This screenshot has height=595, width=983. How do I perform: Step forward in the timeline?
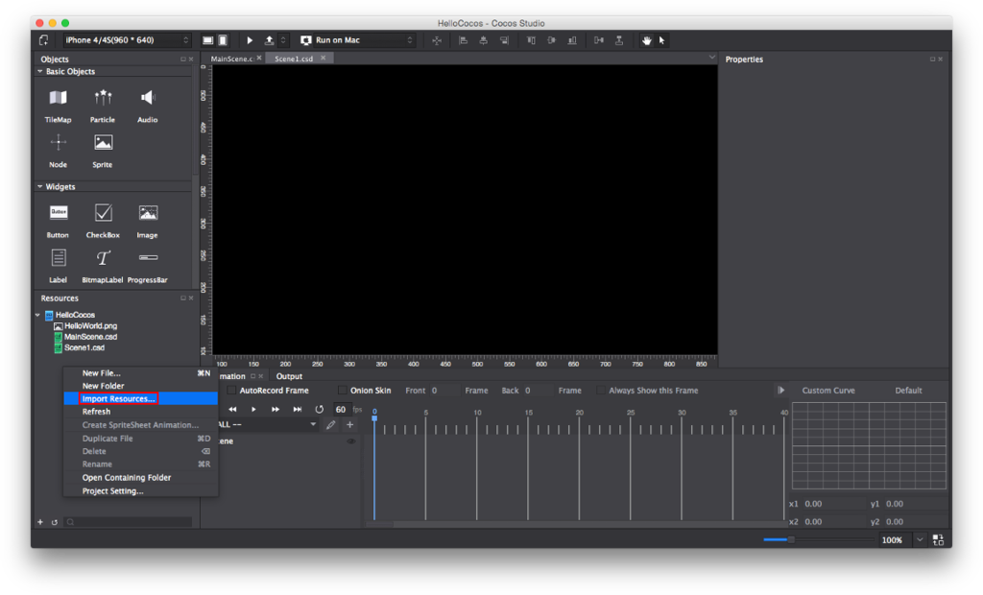tap(276, 409)
